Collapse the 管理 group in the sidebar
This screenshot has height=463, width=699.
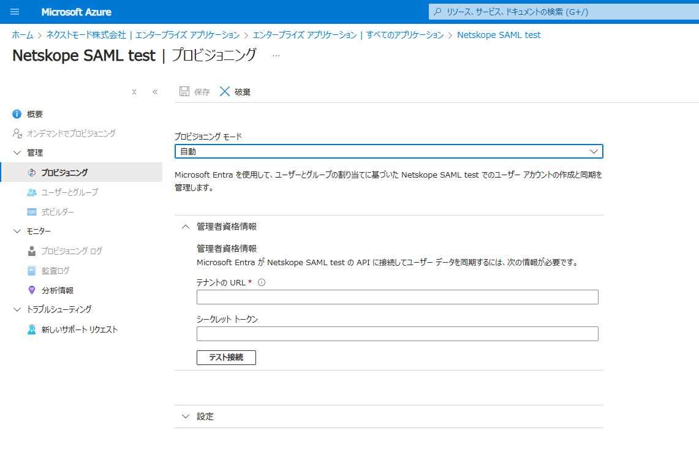point(17,152)
